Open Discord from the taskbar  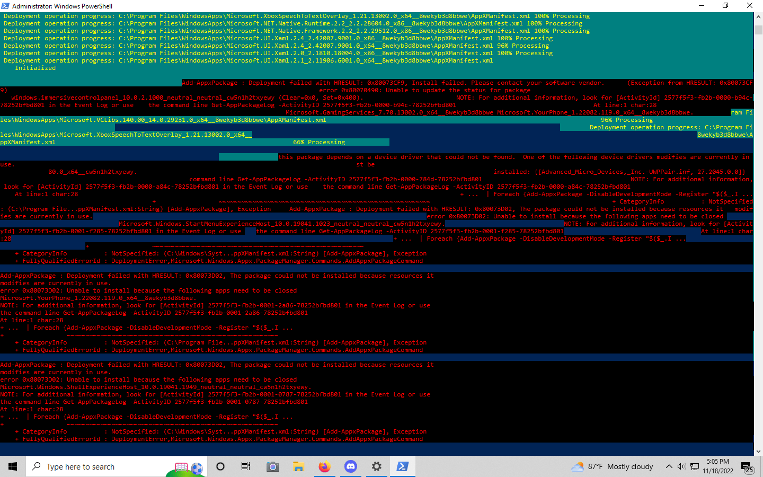click(350, 466)
